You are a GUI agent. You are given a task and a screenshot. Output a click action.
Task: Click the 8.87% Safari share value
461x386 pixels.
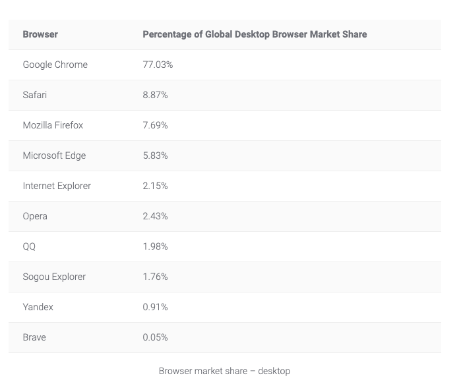[x=155, y=95]
